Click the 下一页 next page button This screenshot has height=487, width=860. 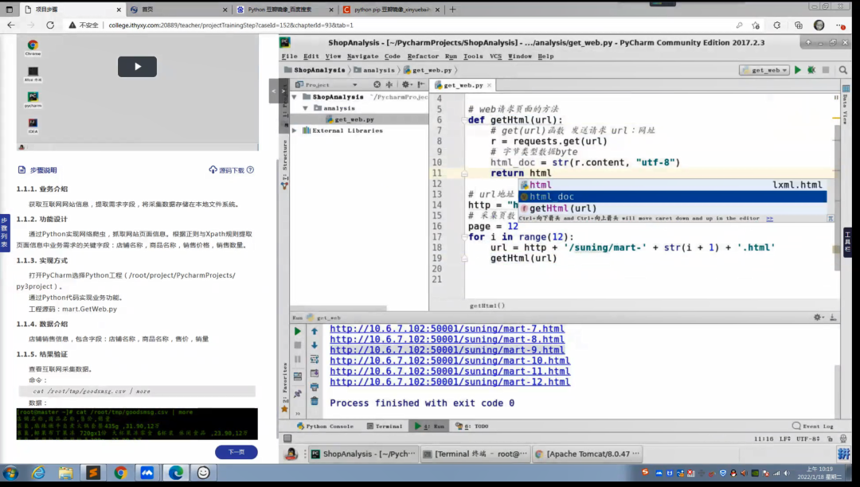coord(236,452)
